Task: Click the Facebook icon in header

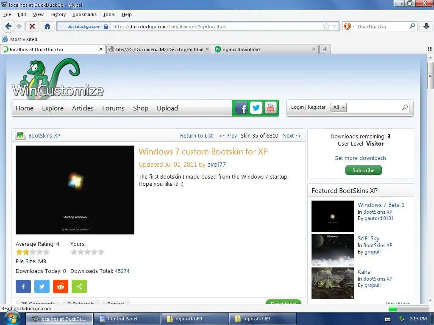Action: point(241,108)
